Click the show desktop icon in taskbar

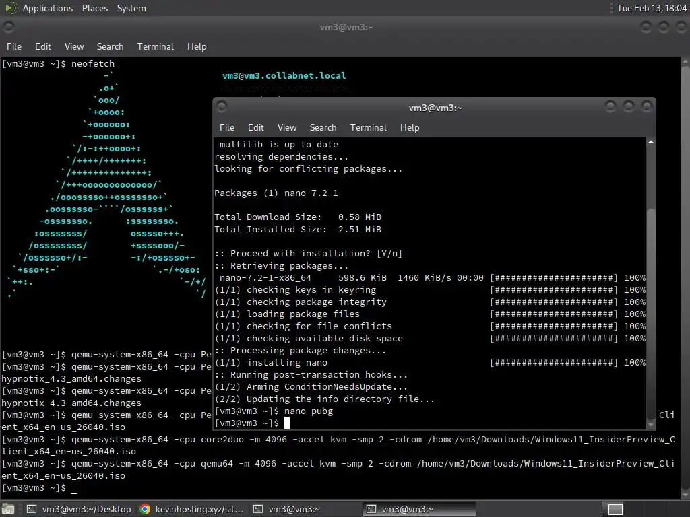click(8, 509)
